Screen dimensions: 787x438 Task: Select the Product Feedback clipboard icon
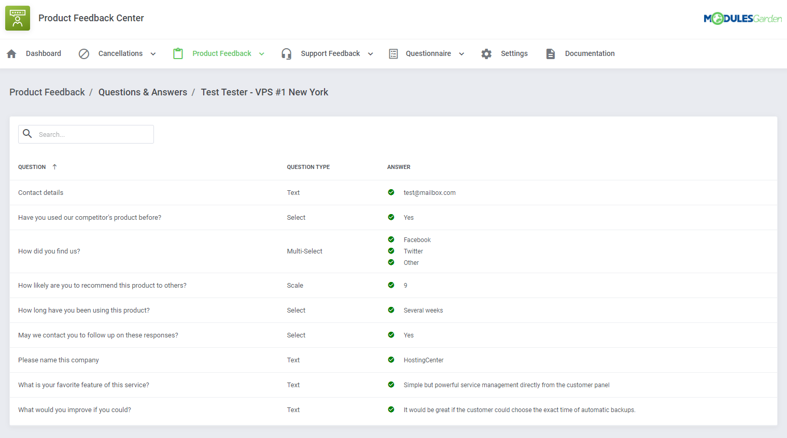pos(178,53)
